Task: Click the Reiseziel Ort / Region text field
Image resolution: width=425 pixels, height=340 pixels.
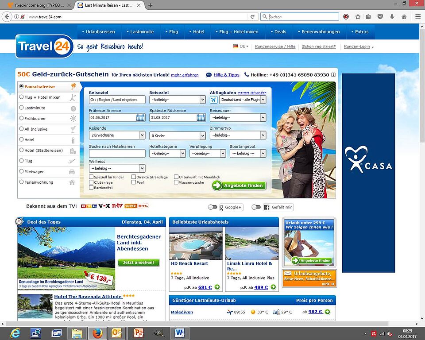Action: click(x=117, y=100)
